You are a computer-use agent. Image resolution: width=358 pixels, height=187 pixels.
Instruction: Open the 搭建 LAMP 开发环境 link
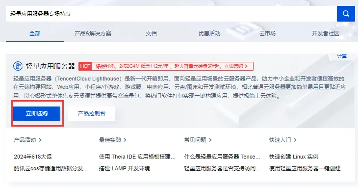point(125,168)
